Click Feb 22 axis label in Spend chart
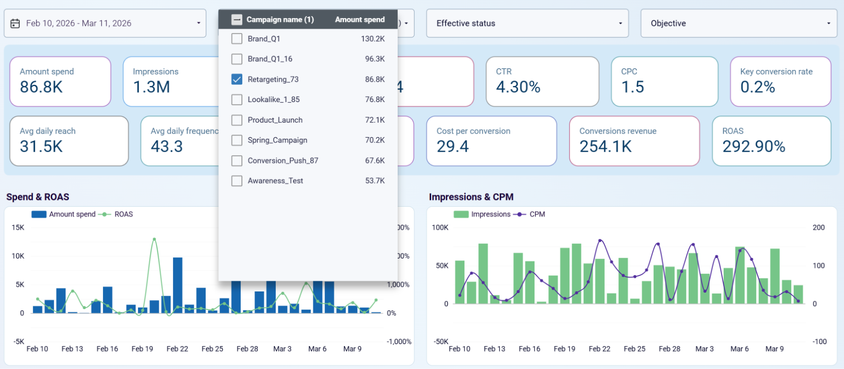Viewport: 844px width, 369px height. pyautogui.click(x=177, y=349)
